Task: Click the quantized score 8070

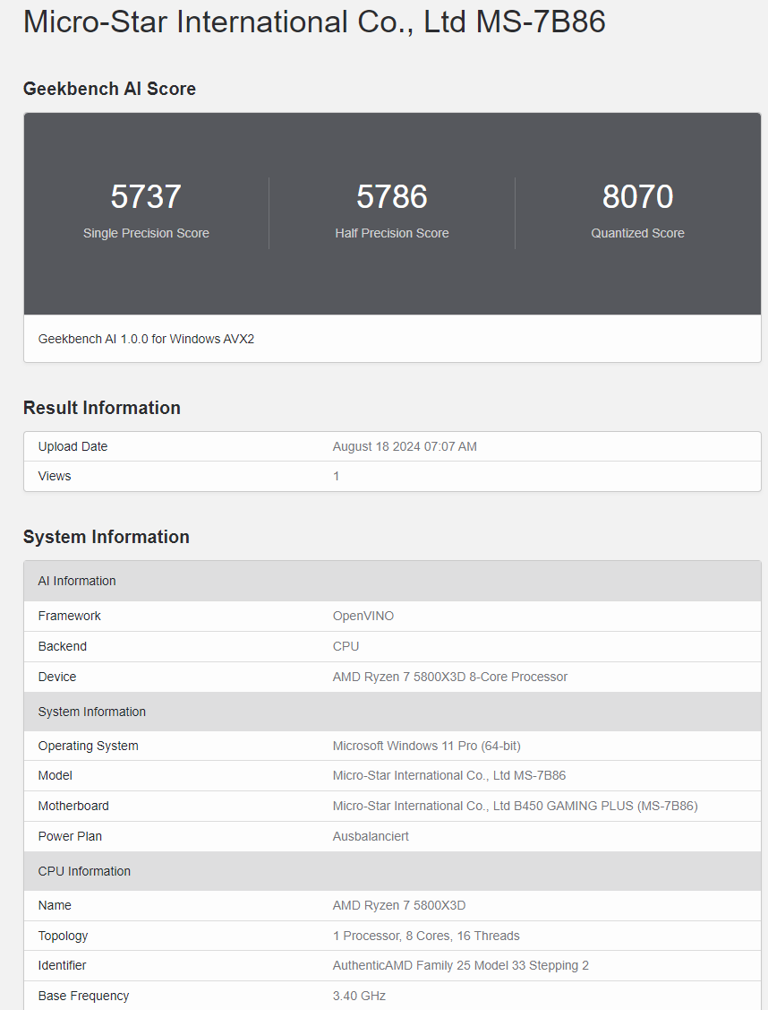Action: click(637, 196)
